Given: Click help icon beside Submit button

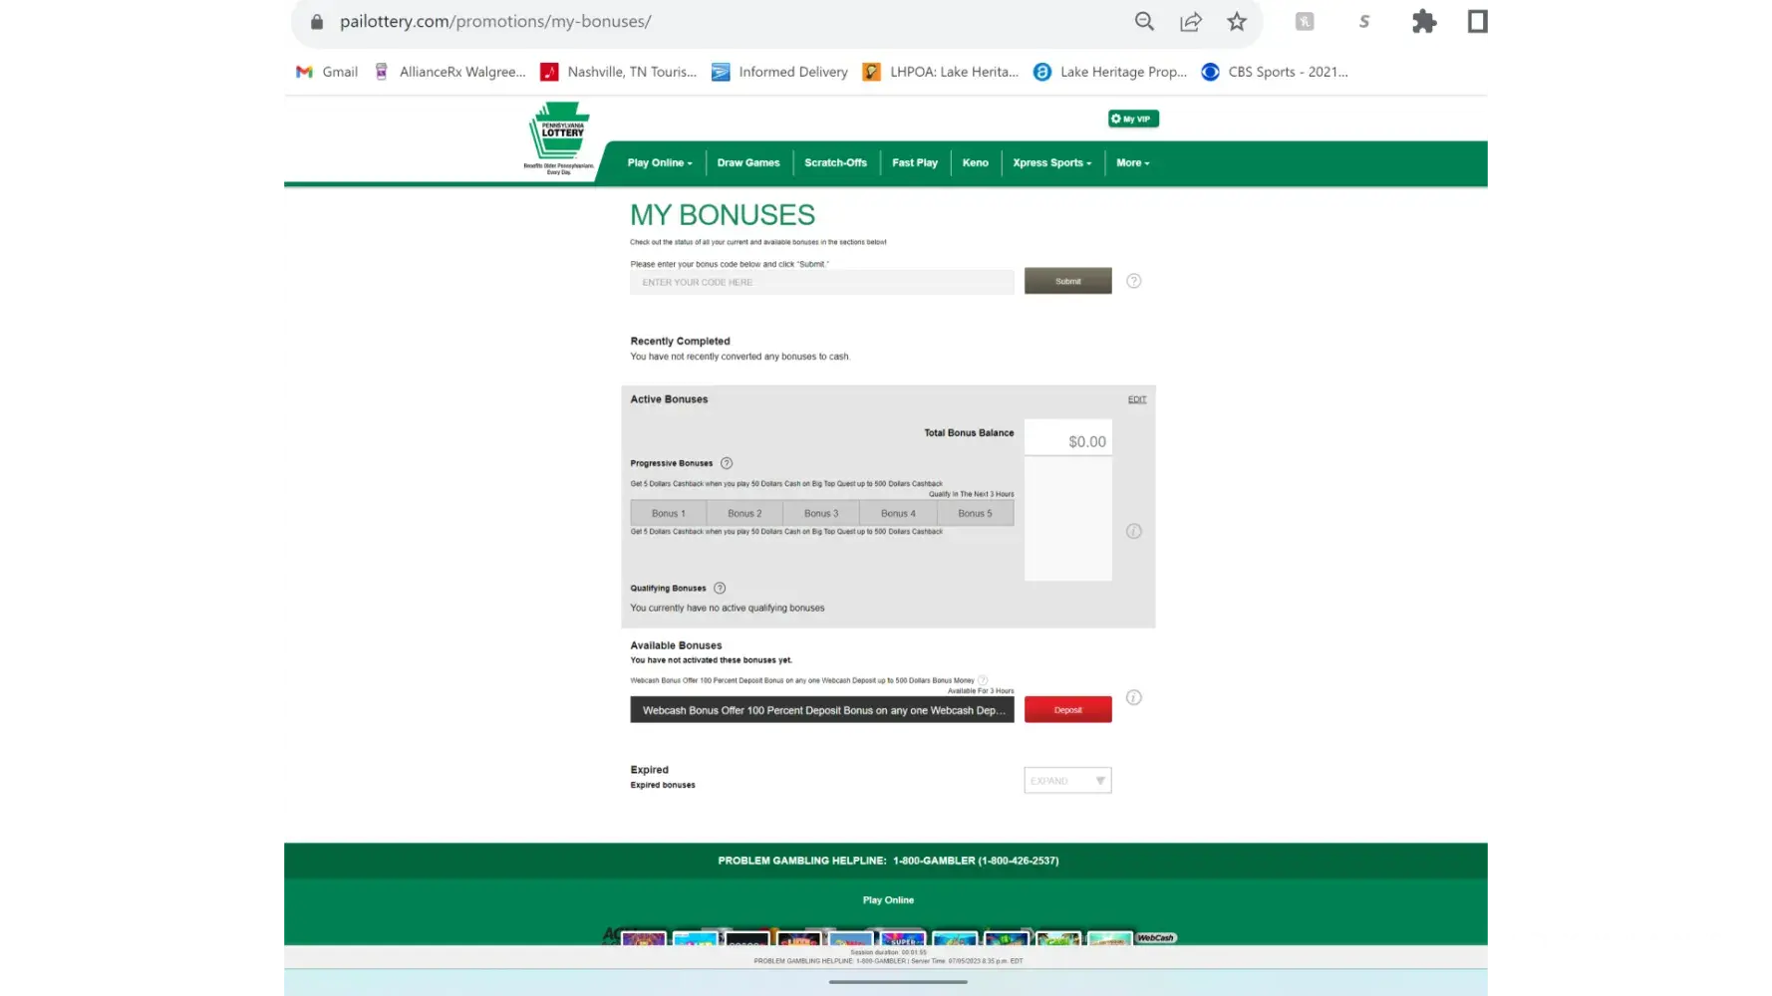Looking at the screenshot, I should coord(1133,281).
